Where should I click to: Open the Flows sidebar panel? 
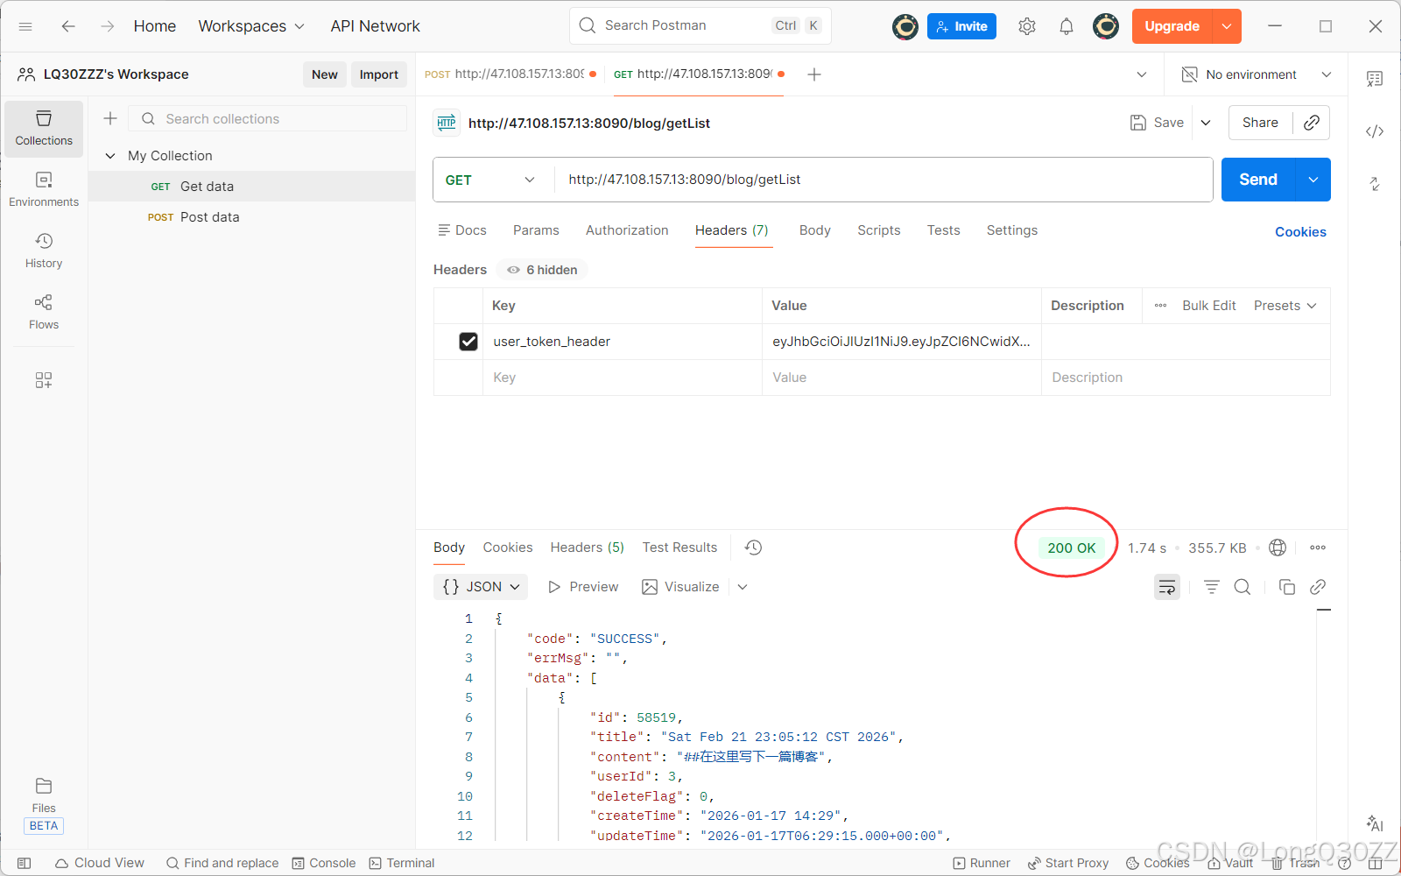point(44,313)
